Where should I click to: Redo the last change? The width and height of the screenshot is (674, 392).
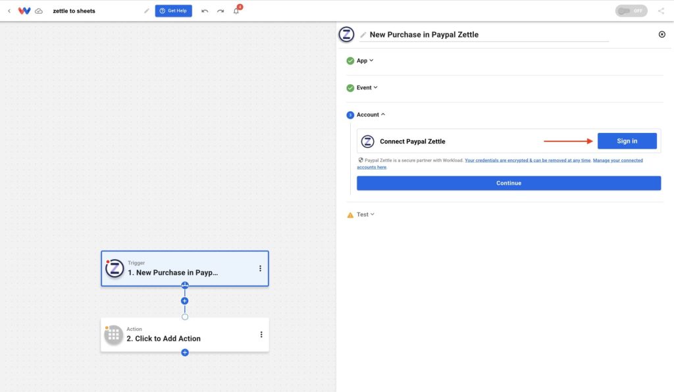coord(220,11)
